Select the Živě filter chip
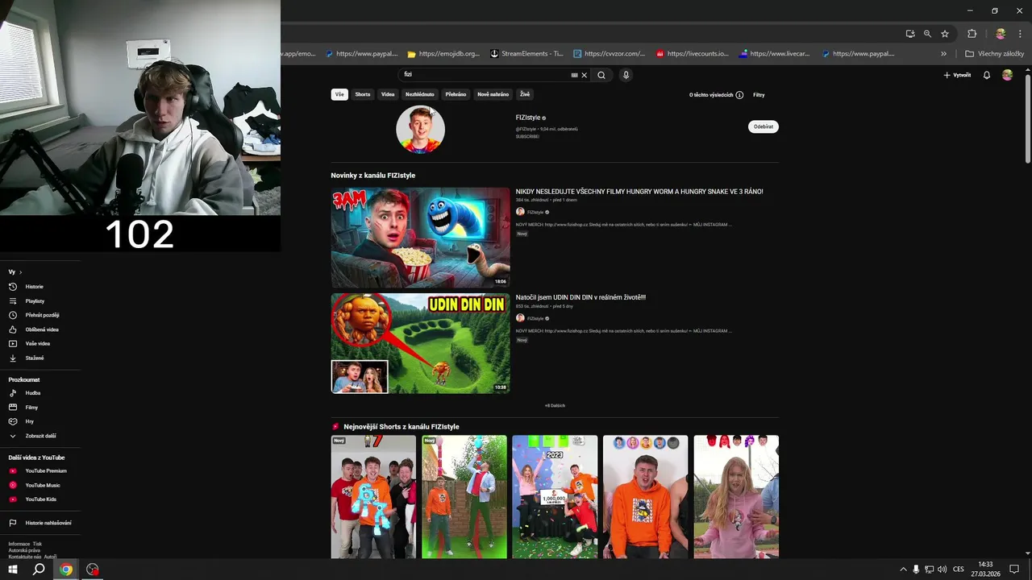The width and height of the screenshot is (1032, 580). coord(525,94)
